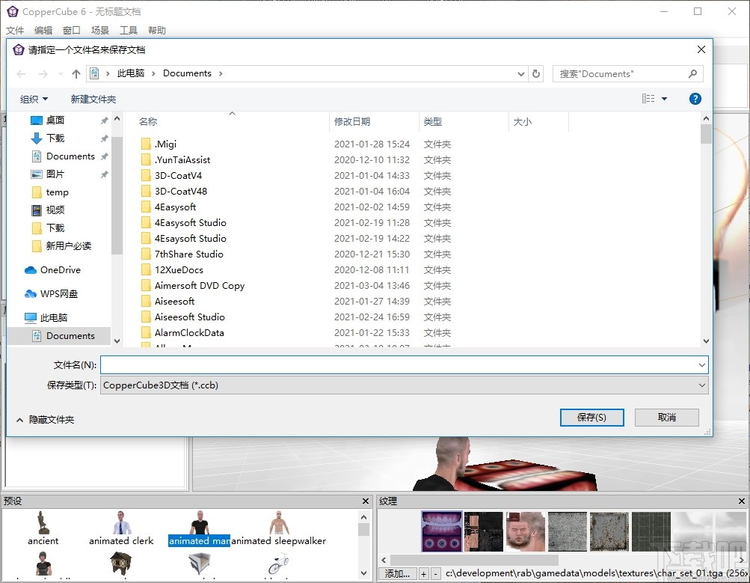Select WPS网盘 in the sidebar
Screen dimensions: 750x583
[x=59, y=294]
